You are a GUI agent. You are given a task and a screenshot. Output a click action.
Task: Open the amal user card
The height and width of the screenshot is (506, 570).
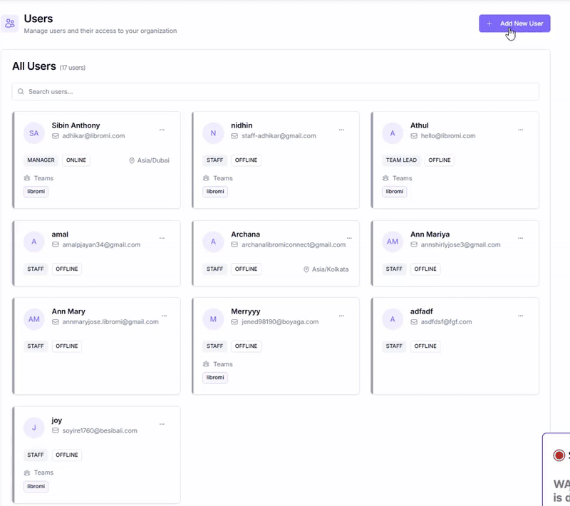pyautogui.click(x=96, y=253)
